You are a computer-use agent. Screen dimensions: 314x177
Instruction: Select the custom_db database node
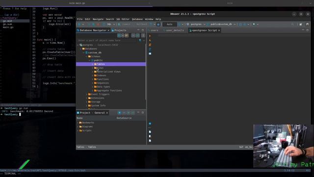tap(95, 53)
